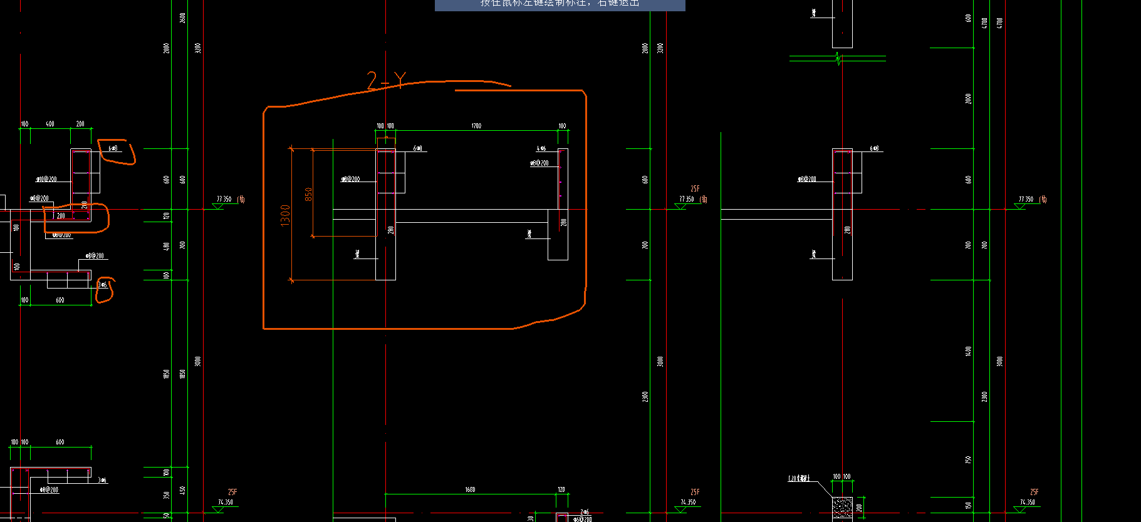Viewport: 1141px width, 522px height.
Task: Click the orange 850 measurement label
Action: click(x=308, y=195)
